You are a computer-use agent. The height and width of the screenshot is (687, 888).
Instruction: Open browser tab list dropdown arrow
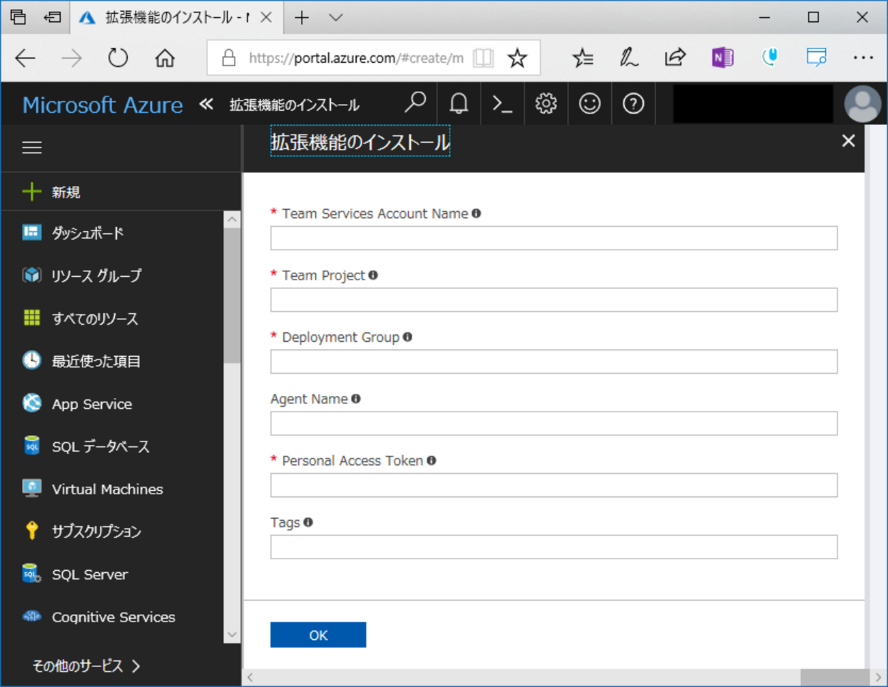pos(336,18)
